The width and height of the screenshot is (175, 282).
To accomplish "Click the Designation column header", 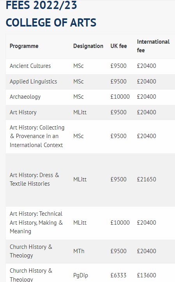I will (88, 46).
